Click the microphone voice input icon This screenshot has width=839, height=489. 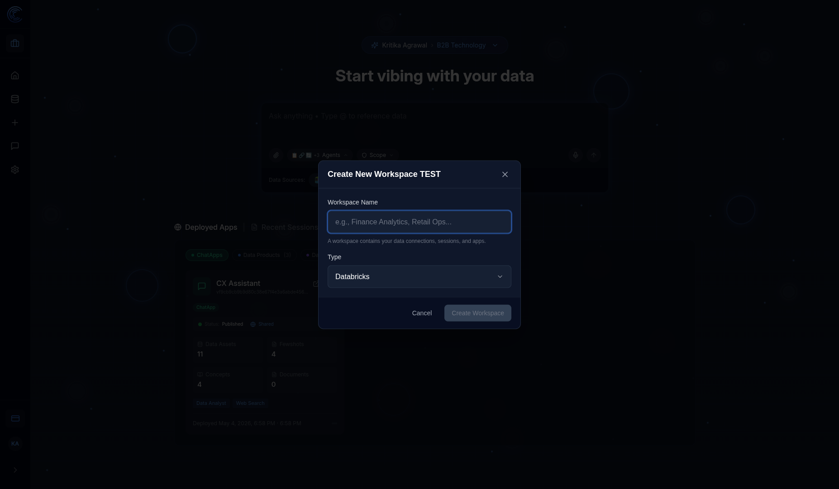576,155
